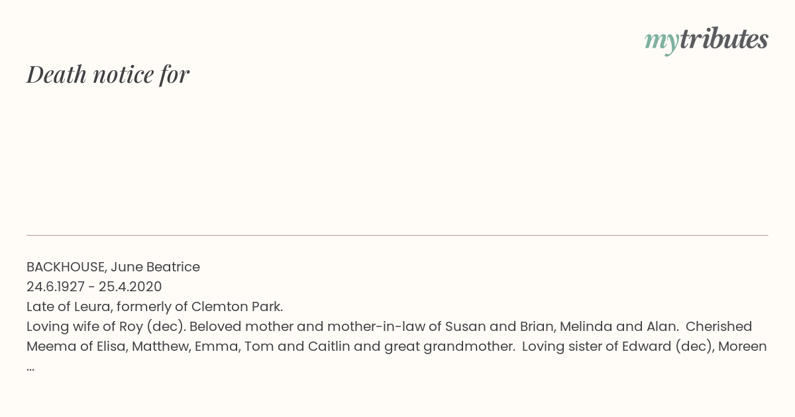Click the 'Loving wife of Roy' sentence
The width and height of the screenshot is (795, 417).
click(106, 326)
